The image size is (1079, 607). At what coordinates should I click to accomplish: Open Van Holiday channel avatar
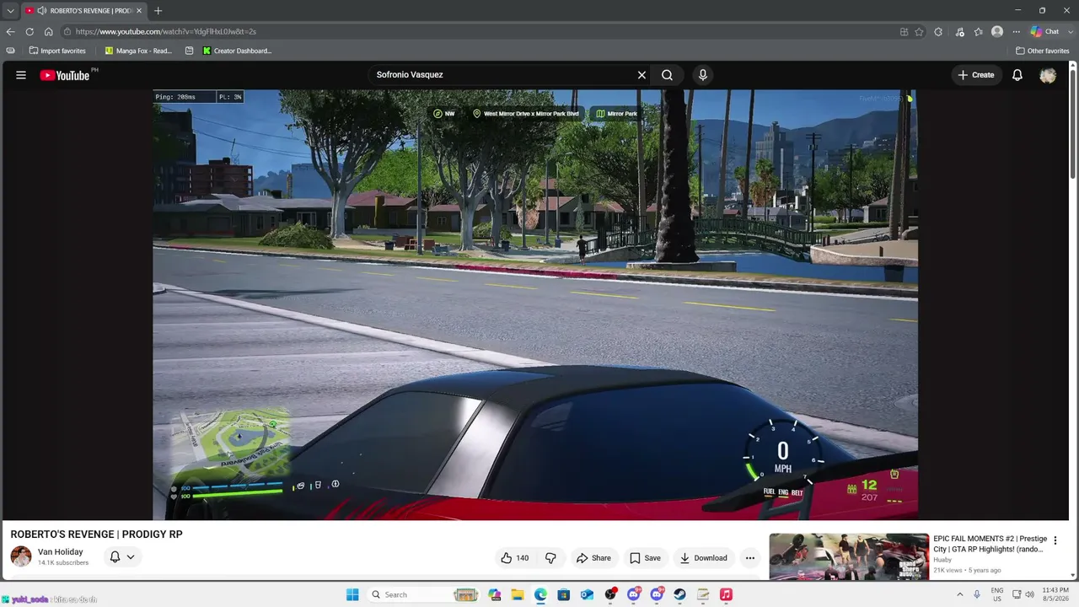21,556
